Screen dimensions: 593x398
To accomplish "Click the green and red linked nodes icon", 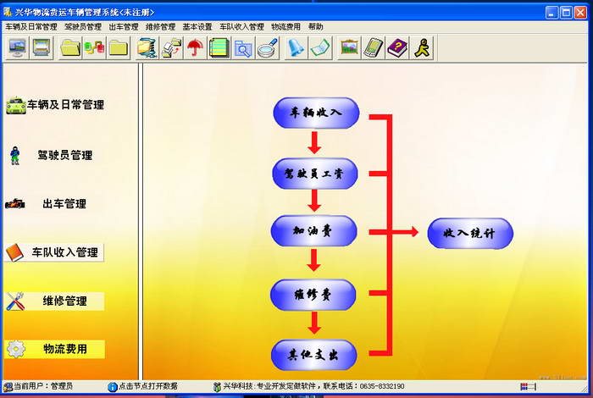I will (x=94, y=48).
